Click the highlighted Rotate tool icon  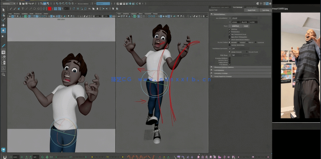[3, 31]
